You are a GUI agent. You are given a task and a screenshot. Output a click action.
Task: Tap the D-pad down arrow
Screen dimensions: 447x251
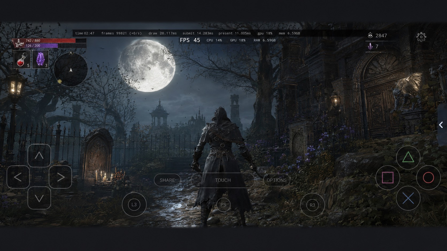click(39, 198)
